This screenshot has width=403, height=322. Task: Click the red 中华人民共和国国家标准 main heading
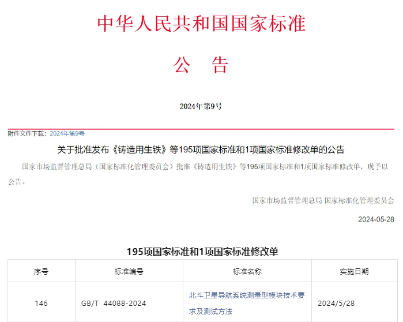tap(201, 24)
